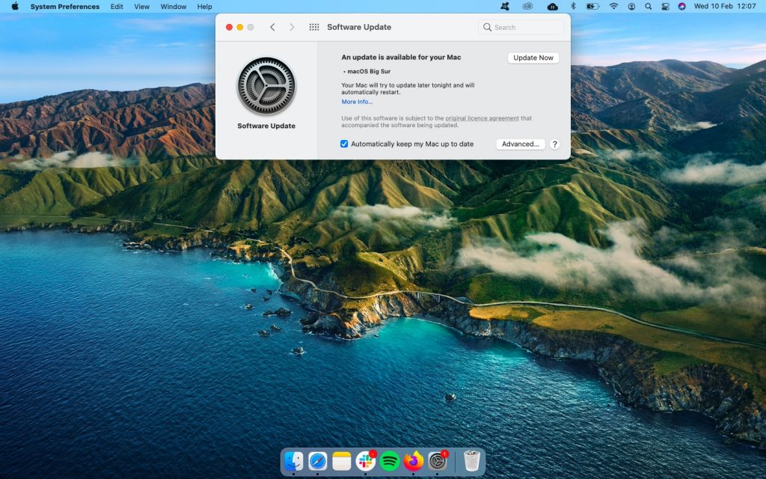This screenshot has width=766, height=479.
Task: Open the Edit menu
Action: click(117, 7)
